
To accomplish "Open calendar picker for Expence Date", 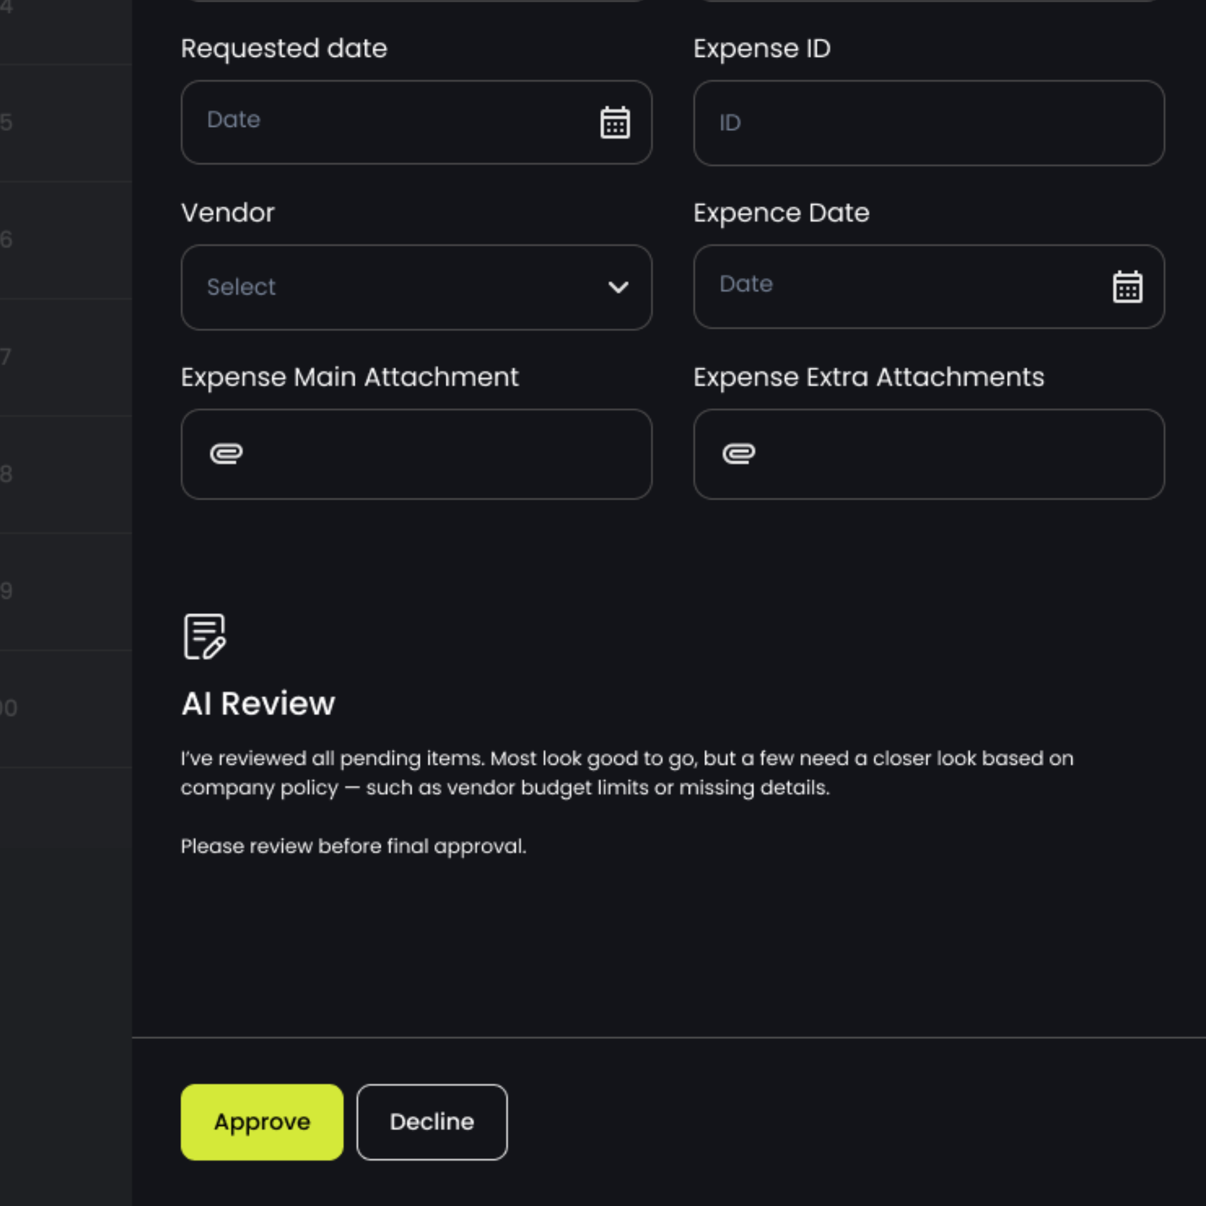I will 1127,286.
